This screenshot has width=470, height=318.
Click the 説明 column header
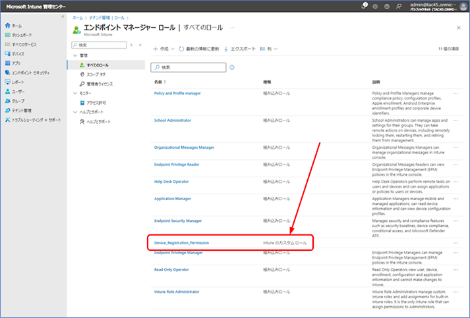[x=376, y=82]
